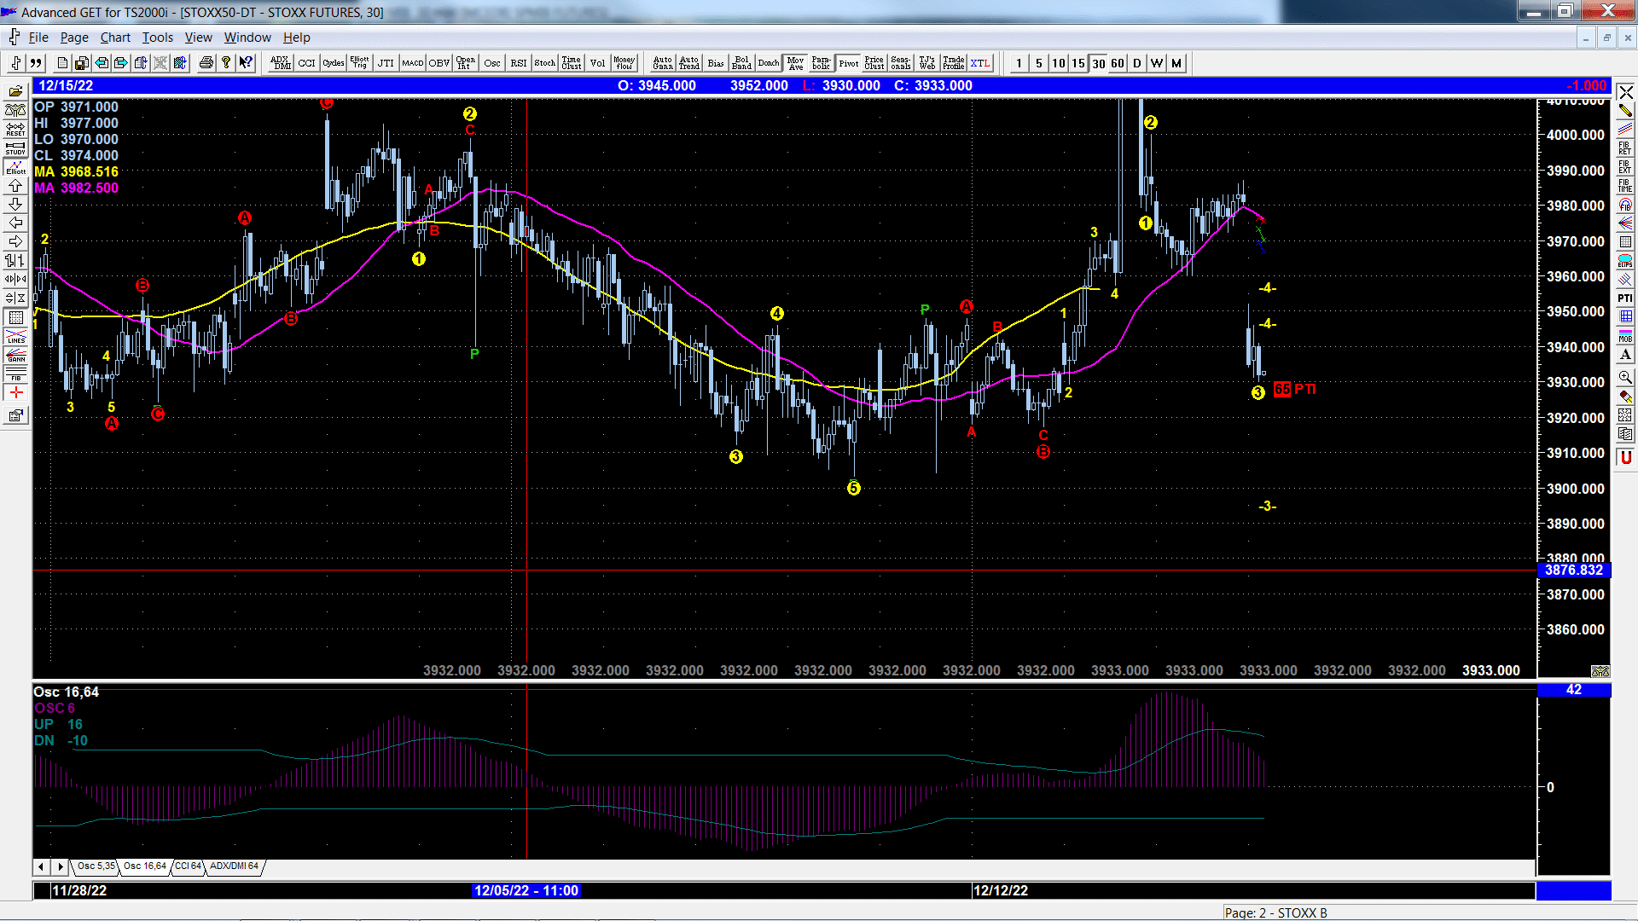Open the Tools menu
The image size is (1638, 921).
[x=157, y=38]
